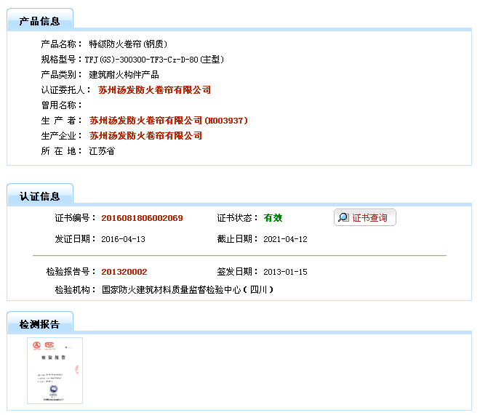Click the 检验机构 label
This screenshot has height=415, width=496.
pos(75,289)
